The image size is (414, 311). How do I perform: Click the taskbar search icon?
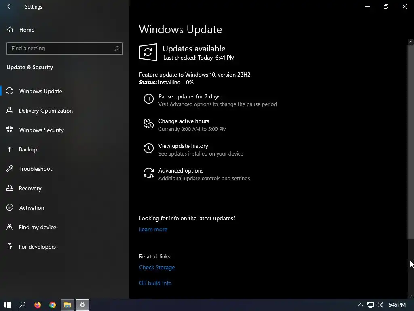point(22,305)
